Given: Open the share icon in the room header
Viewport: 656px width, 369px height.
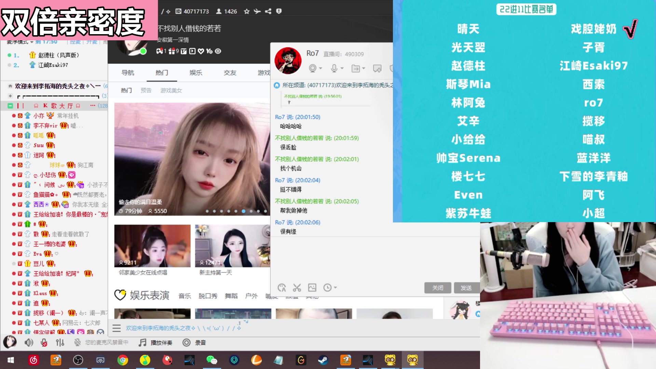Looking at the screenshot, I should pos(268,11).
